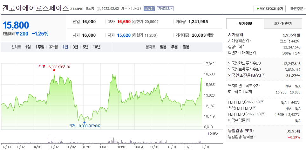The width and height of the screenshot is (306, 154).
Task: Click the 05/02 date label on chart axis
Action: click(x=54, y=147)
